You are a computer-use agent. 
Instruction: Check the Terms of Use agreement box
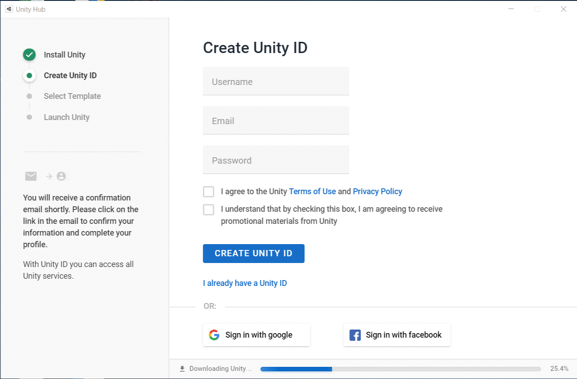pyautogui.click(x=209, y=192)
